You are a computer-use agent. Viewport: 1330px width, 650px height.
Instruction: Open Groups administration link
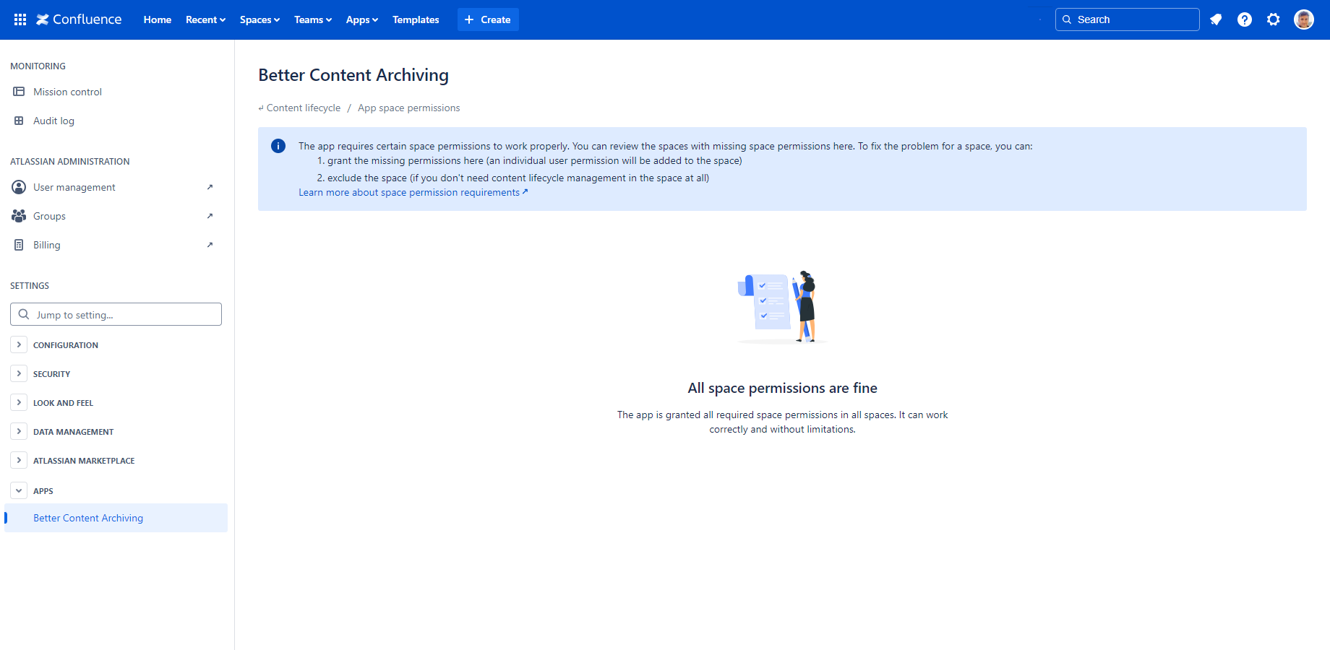pyautogui.click(x=49, y=216)
